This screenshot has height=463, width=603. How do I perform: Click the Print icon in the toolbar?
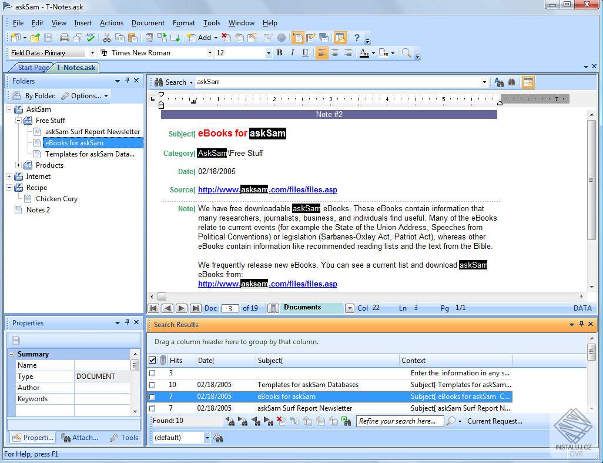(x=64, y=38)
